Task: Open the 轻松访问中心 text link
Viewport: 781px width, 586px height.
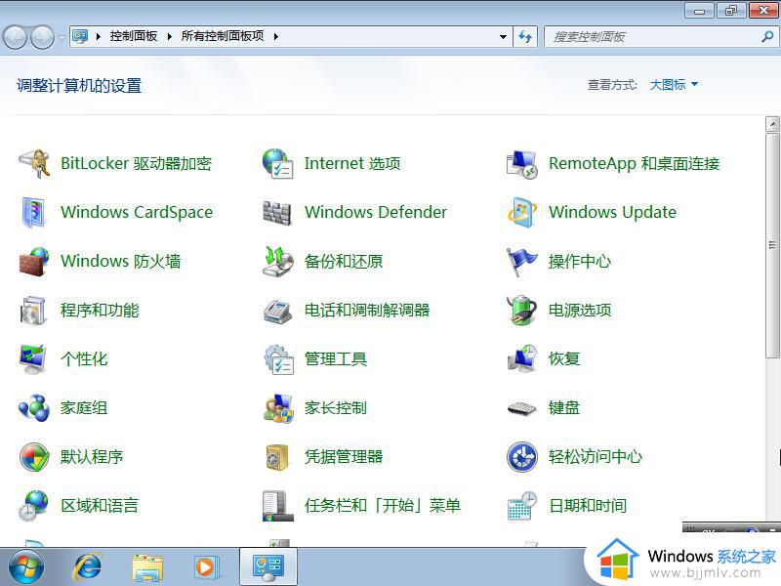Action: click(x=596, y=456)
